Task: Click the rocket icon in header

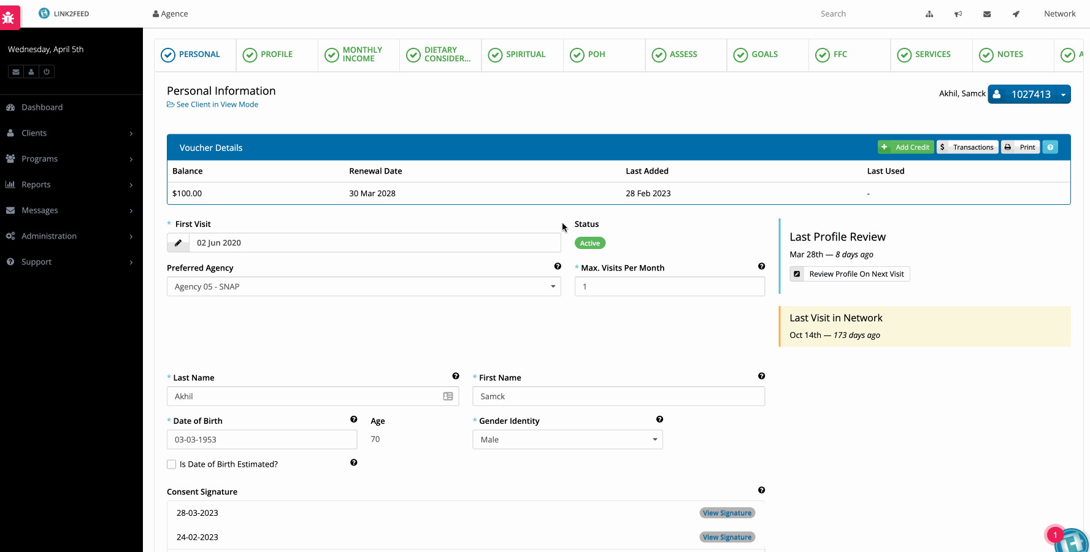Action: tap(1016, 14)
